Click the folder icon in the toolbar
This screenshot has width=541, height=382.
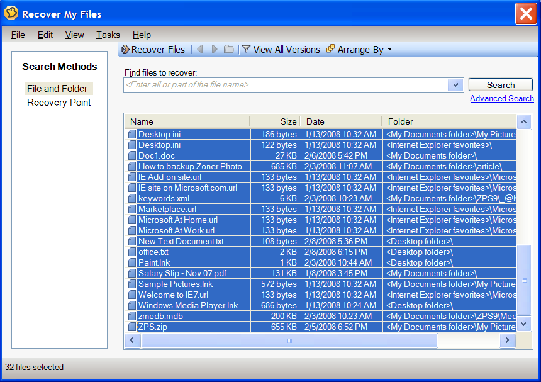(229, 49)
